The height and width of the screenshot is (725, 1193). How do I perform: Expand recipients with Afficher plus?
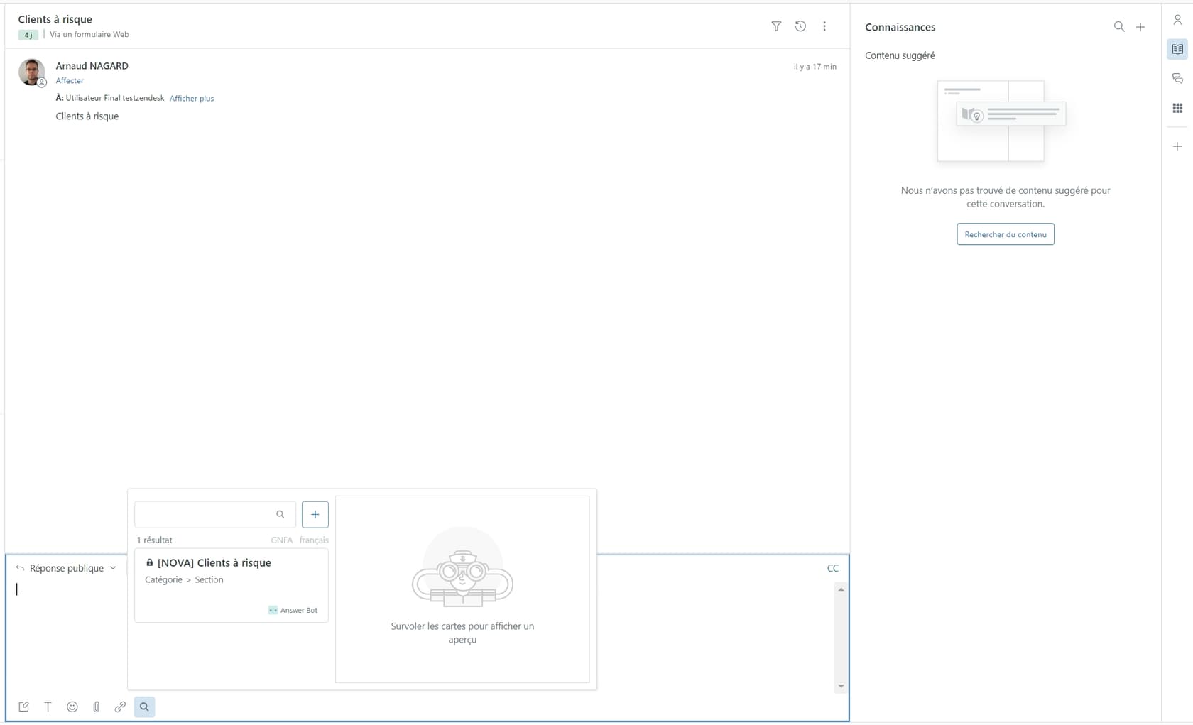point(192,98)
